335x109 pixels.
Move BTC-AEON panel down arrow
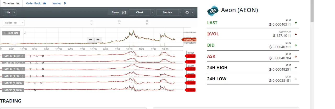coord(25,33)
